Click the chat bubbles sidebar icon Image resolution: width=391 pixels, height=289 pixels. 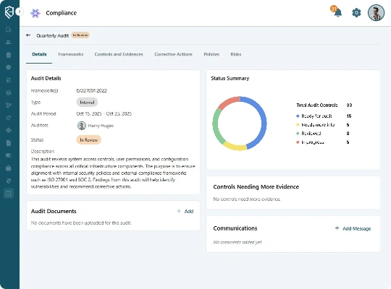(x=9, y=155)
